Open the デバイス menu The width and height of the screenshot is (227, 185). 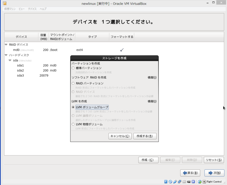tap(32, 9)
